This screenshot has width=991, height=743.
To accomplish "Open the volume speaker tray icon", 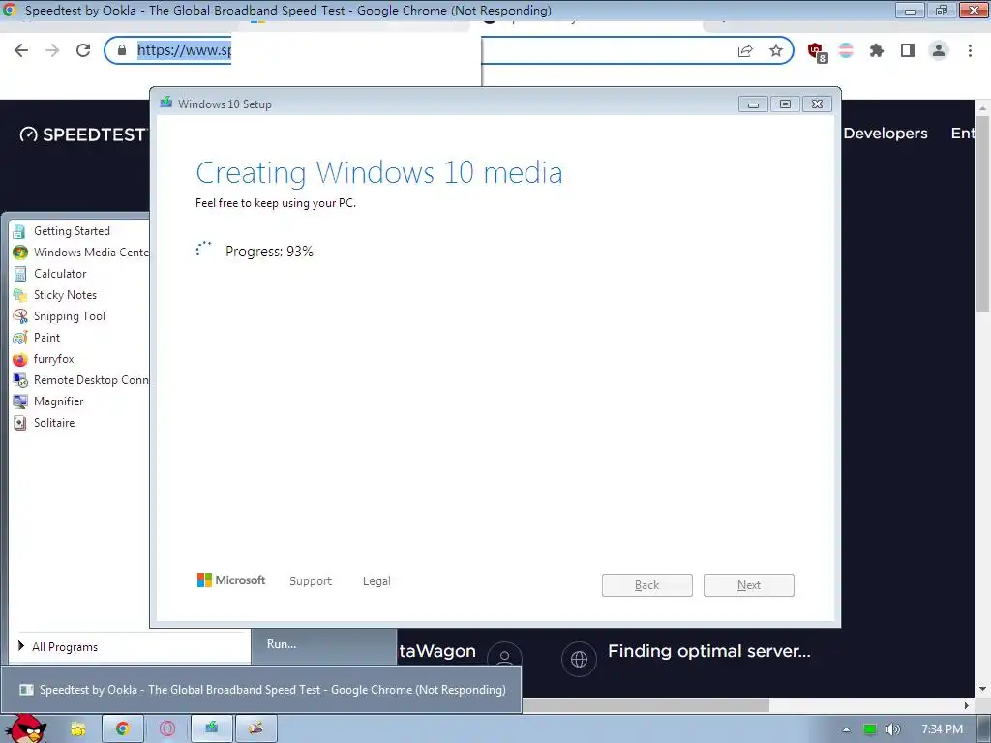I will (893, 729).
